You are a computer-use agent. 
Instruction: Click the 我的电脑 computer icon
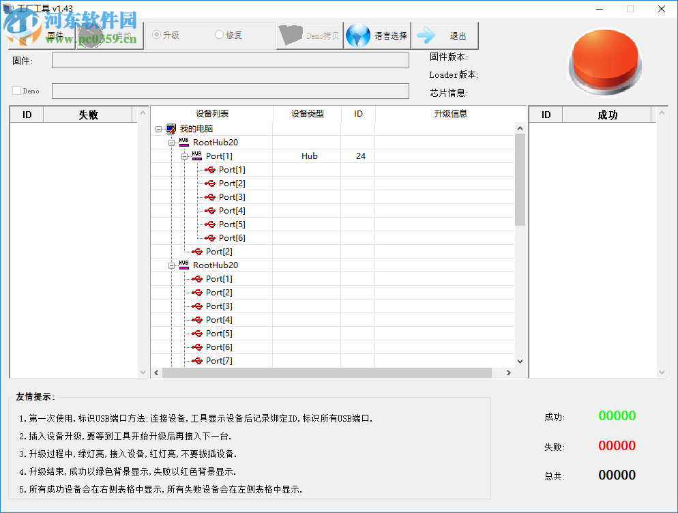pyautogui.click(x=171, y=128)
